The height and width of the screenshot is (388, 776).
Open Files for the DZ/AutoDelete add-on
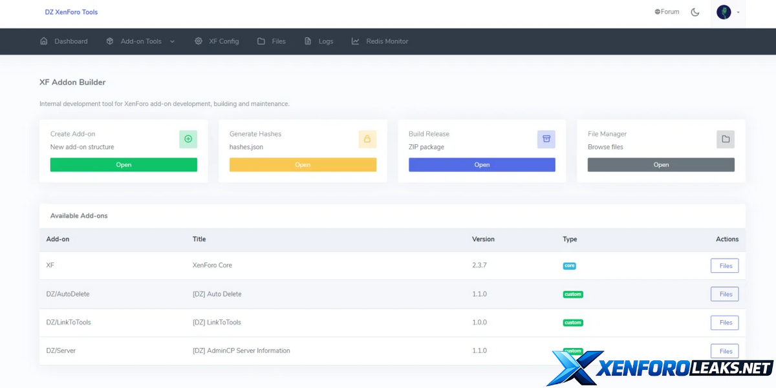(x=724, y=294)
